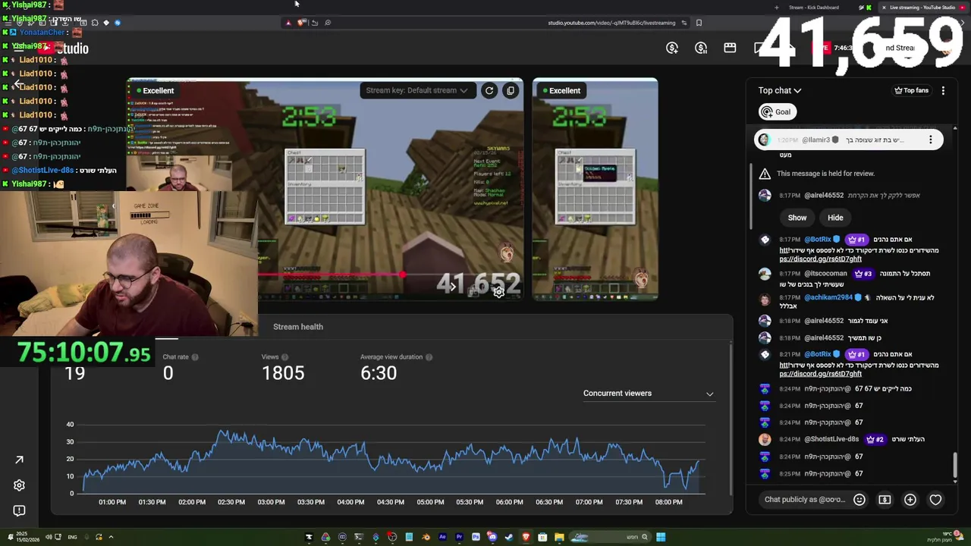The height and width of the screenshot is (546, 971).
Task: Click @achikam2984 username in chat
Action: coord(828,297)
